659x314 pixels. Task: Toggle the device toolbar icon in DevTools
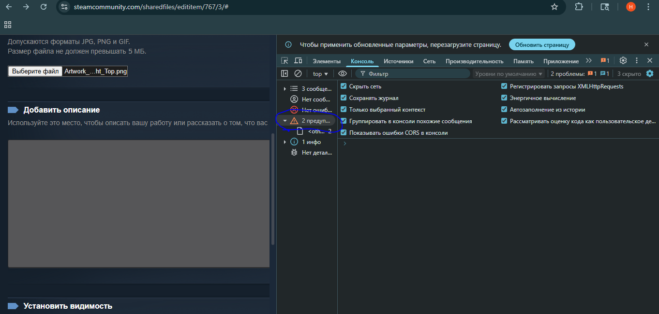(298, 61)
